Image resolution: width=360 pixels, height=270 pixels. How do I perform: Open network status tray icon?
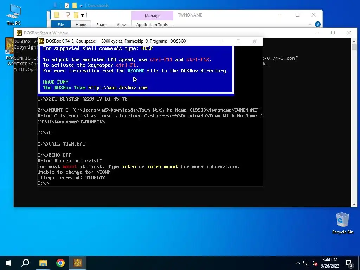click(306, 263)
